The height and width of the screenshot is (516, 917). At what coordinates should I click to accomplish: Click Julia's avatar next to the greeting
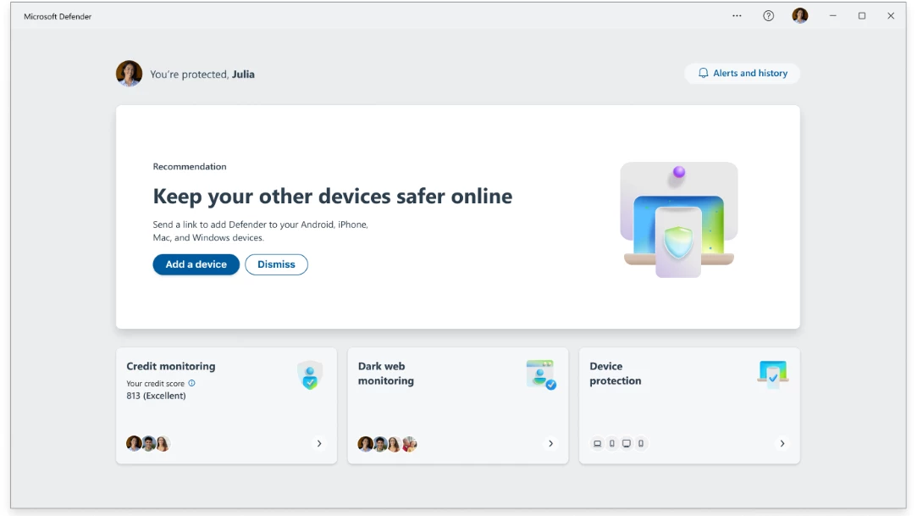click(129, 74)
